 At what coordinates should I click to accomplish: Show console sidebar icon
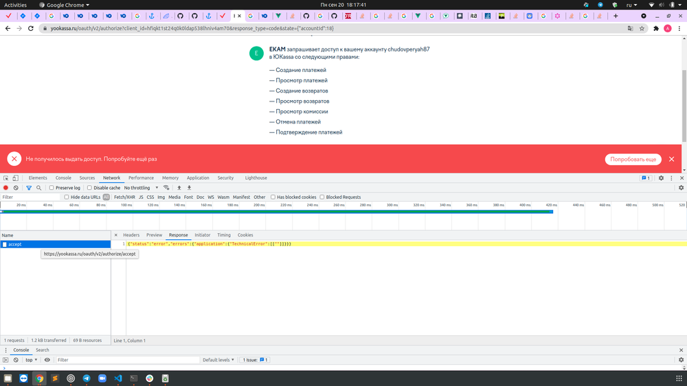click(5, 360)
